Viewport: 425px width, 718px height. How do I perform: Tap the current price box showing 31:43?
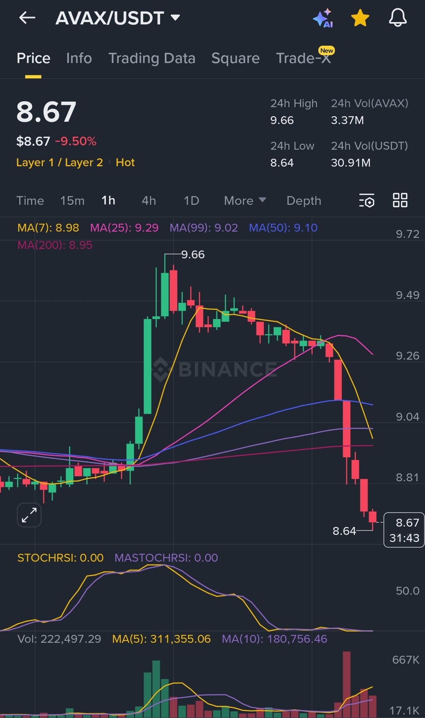pyautogui.click(x=404, y=530)
